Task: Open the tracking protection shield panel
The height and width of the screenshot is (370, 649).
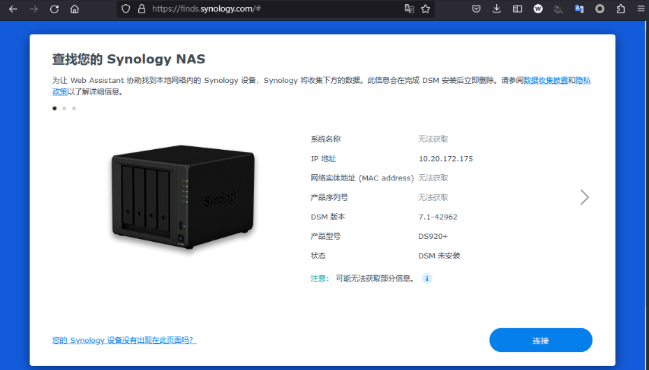Action: pyautogui.click(x=126, y=9)
